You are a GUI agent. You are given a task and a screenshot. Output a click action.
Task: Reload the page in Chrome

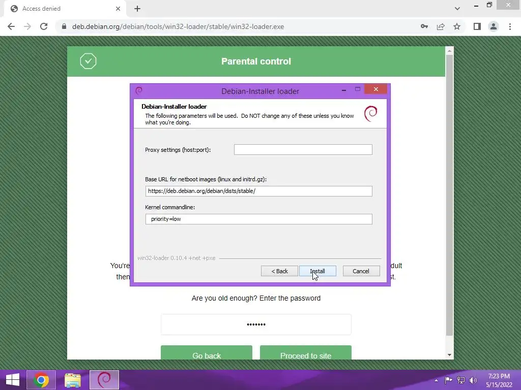(x=44, y=26)
